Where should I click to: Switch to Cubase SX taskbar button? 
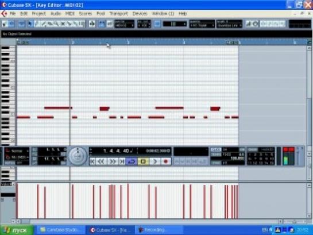[x=111, y=230]
